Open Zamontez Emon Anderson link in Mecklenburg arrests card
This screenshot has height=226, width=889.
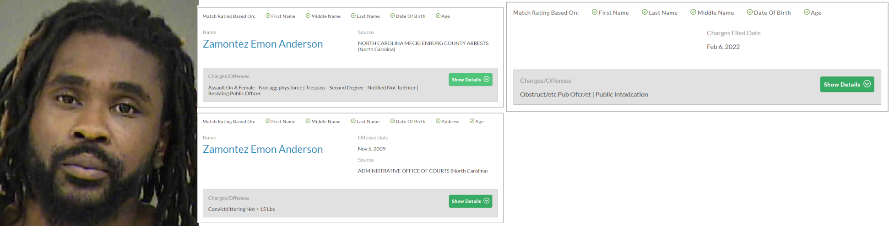(x=263, y=44)
